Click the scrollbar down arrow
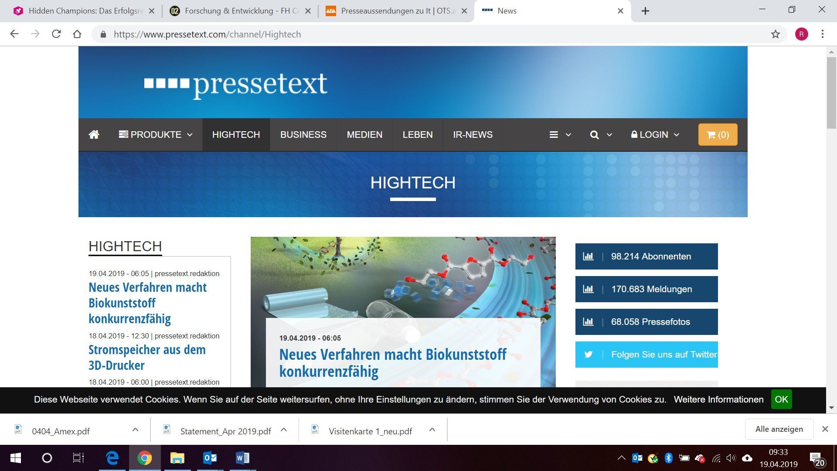 click(x=831, y=408)
